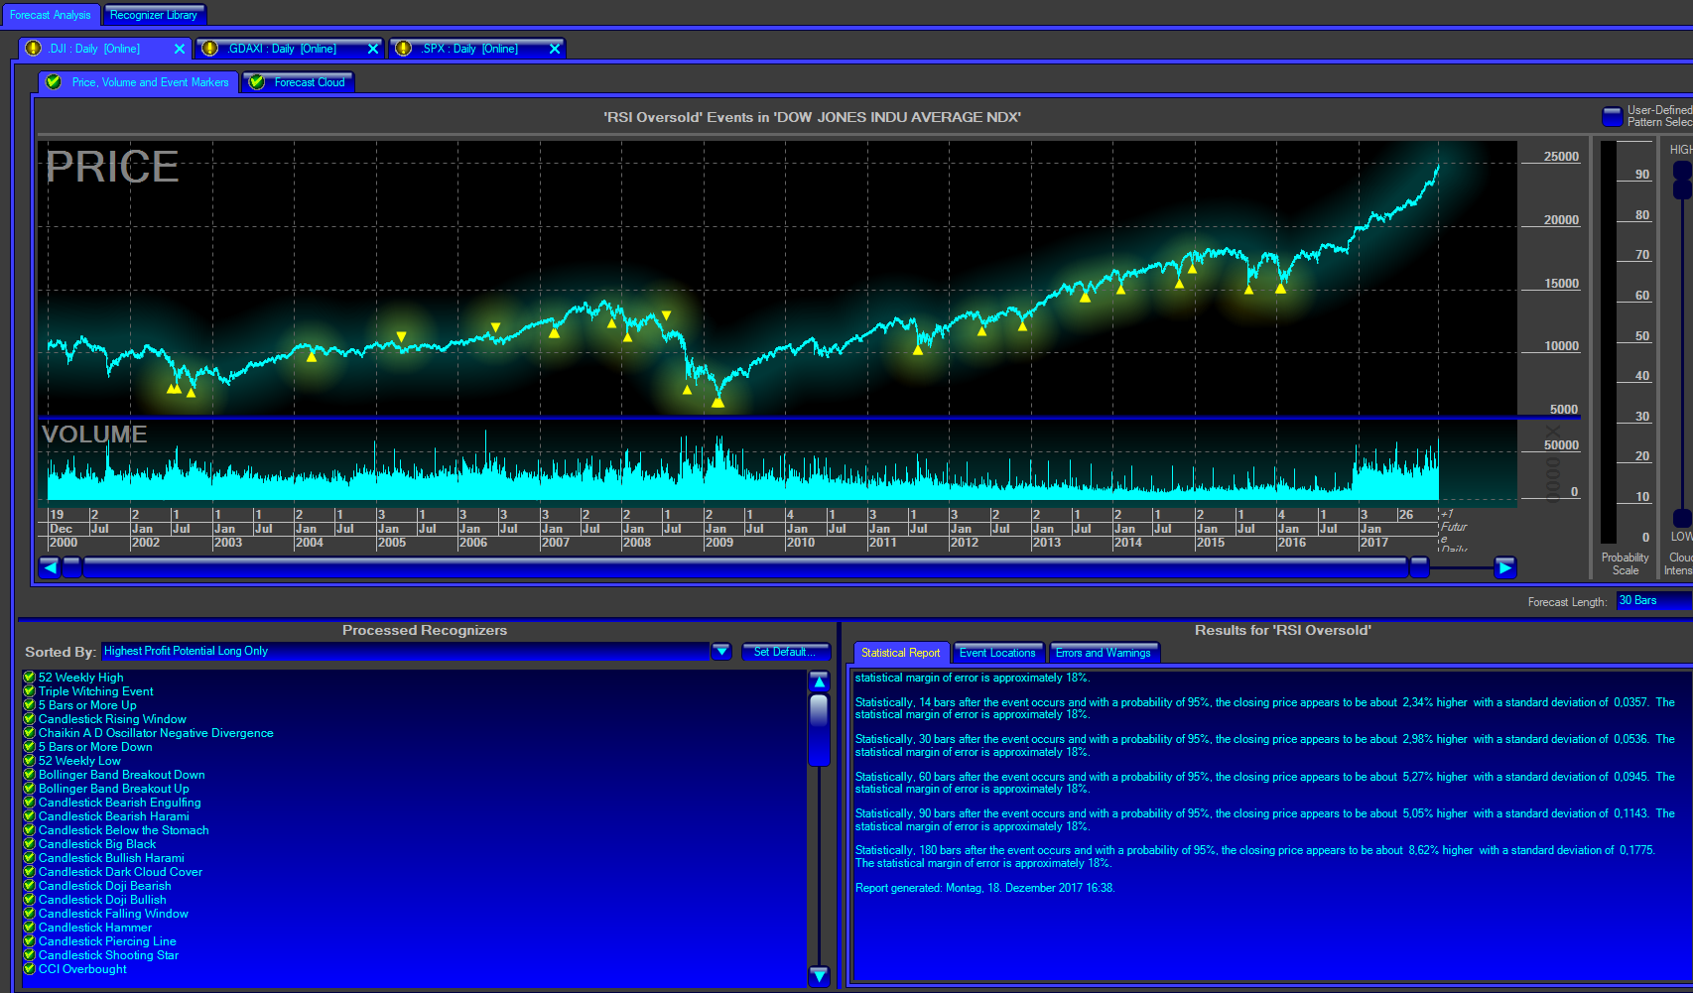Switch to the .SPX : Daily chart tab

pos(477,49)
